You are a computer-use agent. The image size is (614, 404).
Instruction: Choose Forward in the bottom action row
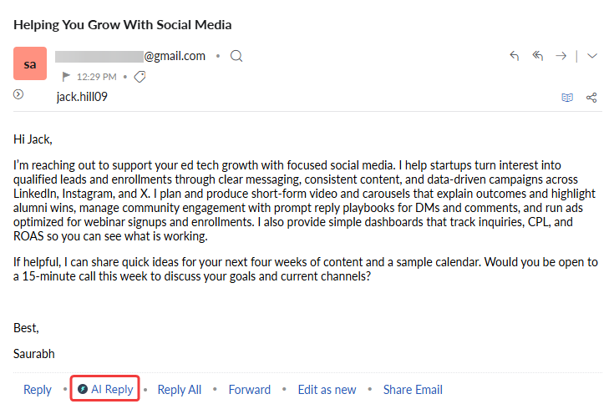coord(250,390)
